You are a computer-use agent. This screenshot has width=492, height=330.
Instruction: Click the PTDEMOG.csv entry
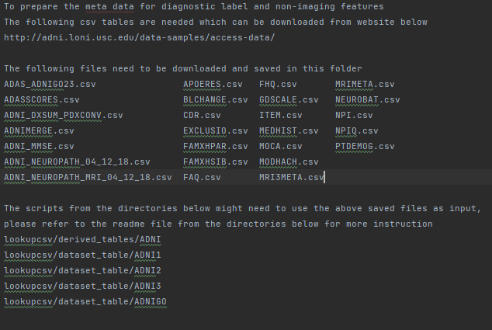(365, 146)
